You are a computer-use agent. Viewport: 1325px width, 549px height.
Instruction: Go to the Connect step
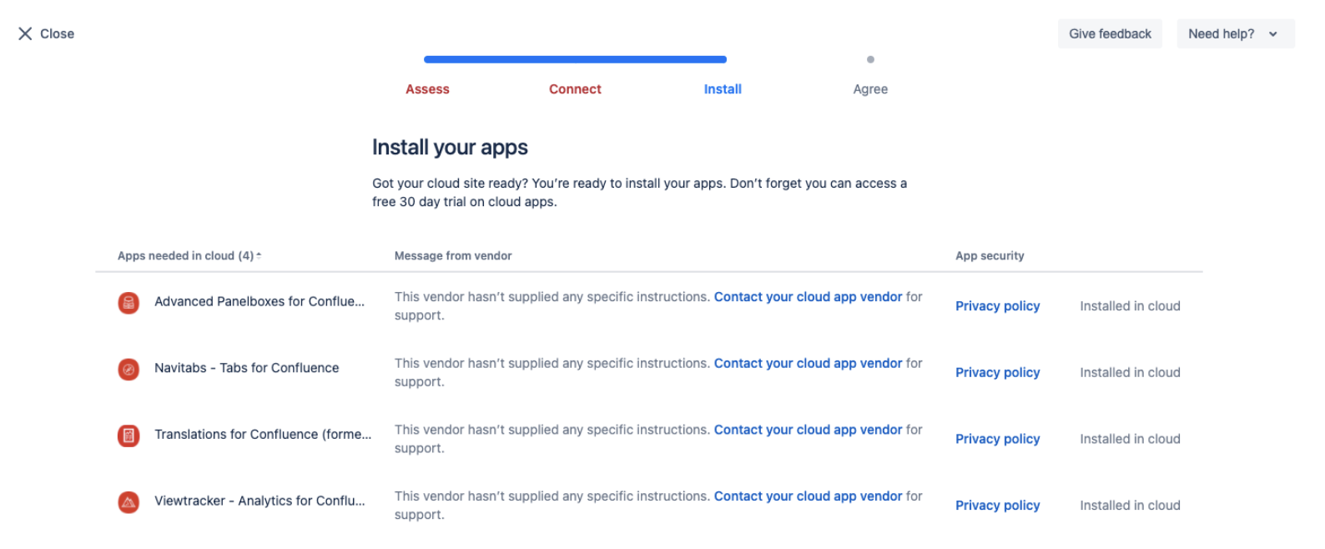point(575,89)
